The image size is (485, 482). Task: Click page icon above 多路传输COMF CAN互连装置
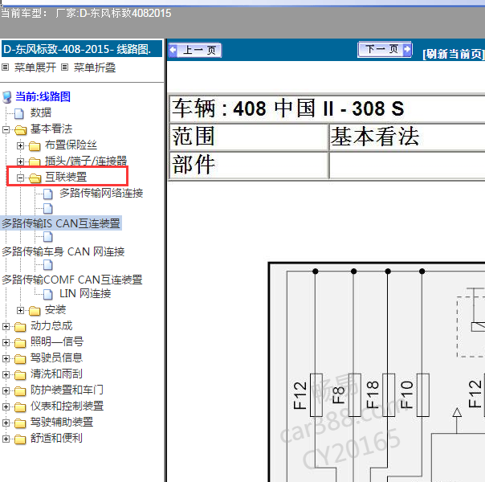tap(47, 265)
